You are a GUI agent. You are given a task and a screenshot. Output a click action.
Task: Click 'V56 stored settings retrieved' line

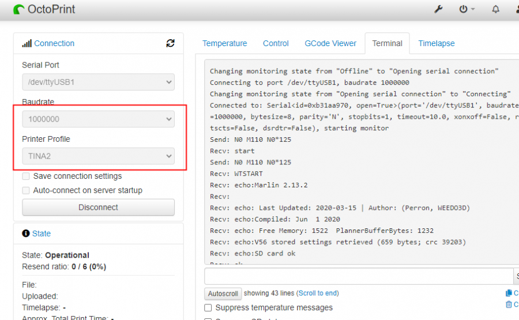(338, 242)
